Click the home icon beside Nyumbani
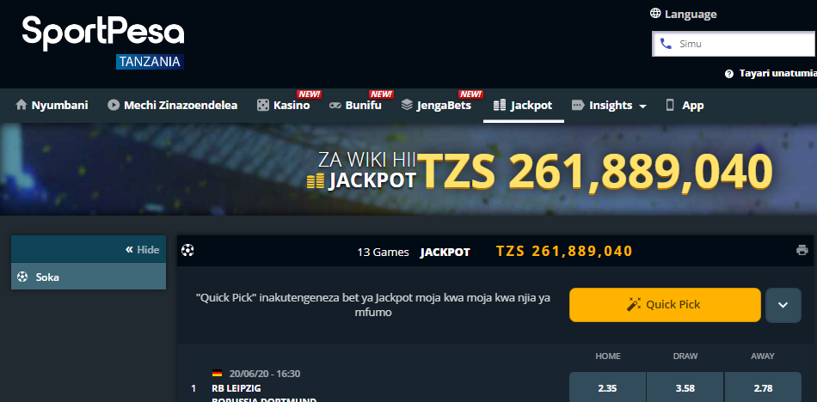The width and height of the screenshot is (817, 402). [21, 105]
